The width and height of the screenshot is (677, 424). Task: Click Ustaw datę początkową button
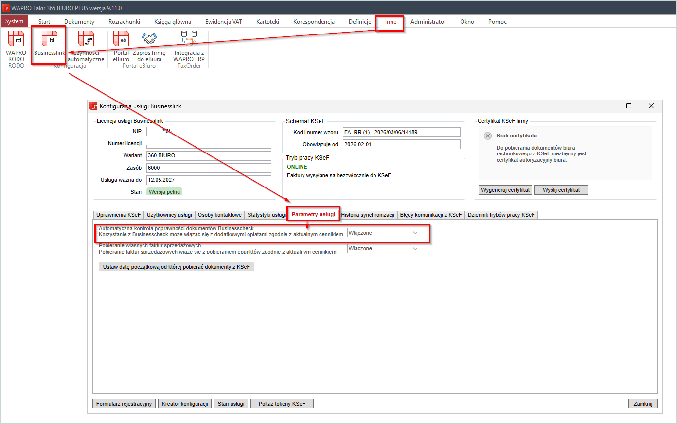pyautogui.click(x=177, y=267)
